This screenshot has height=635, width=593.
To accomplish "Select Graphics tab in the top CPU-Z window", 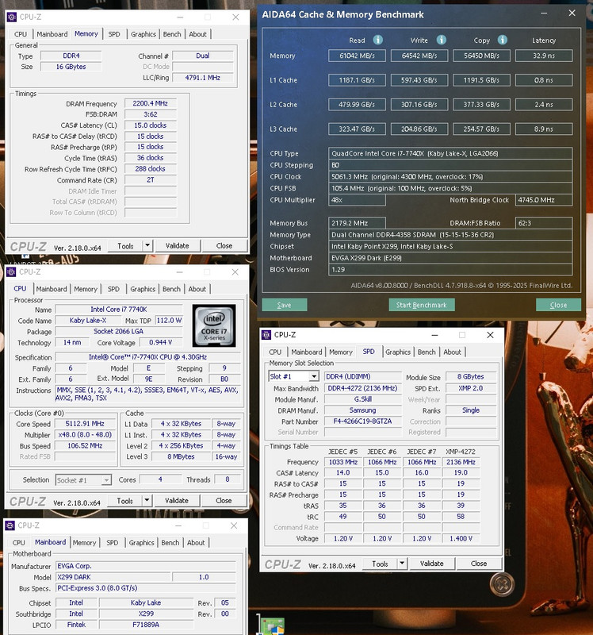I will point(143,34).
